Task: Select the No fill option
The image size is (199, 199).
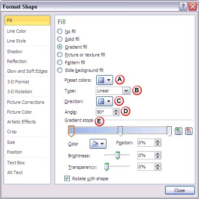Action: pyautogui.click(x=66, y=31)
